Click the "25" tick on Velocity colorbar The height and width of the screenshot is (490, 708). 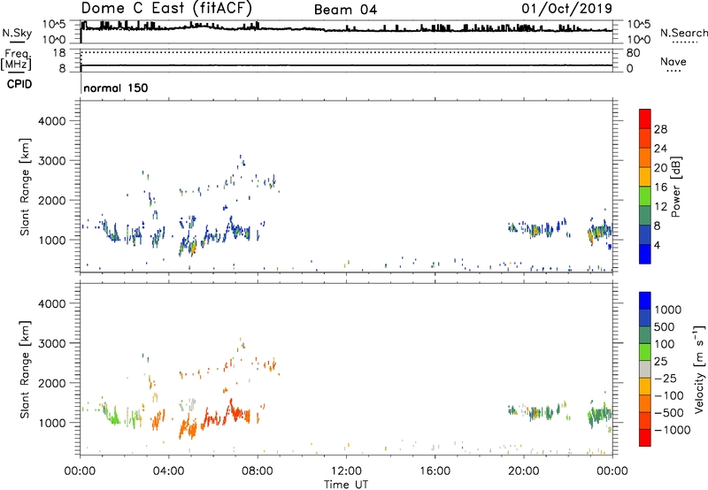tap(660, 361)
